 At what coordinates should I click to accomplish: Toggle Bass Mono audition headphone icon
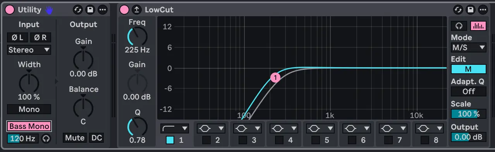tap(46, 138)
